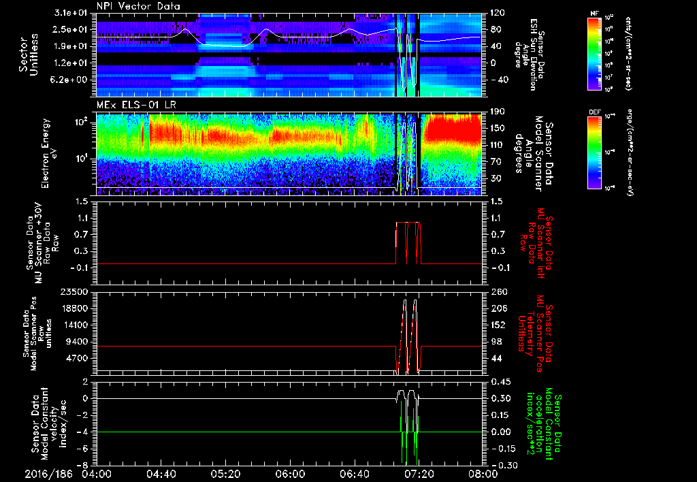
Task: Click the '05:20' time tick label
Action: pyautogui.click(x=225, y=474)
